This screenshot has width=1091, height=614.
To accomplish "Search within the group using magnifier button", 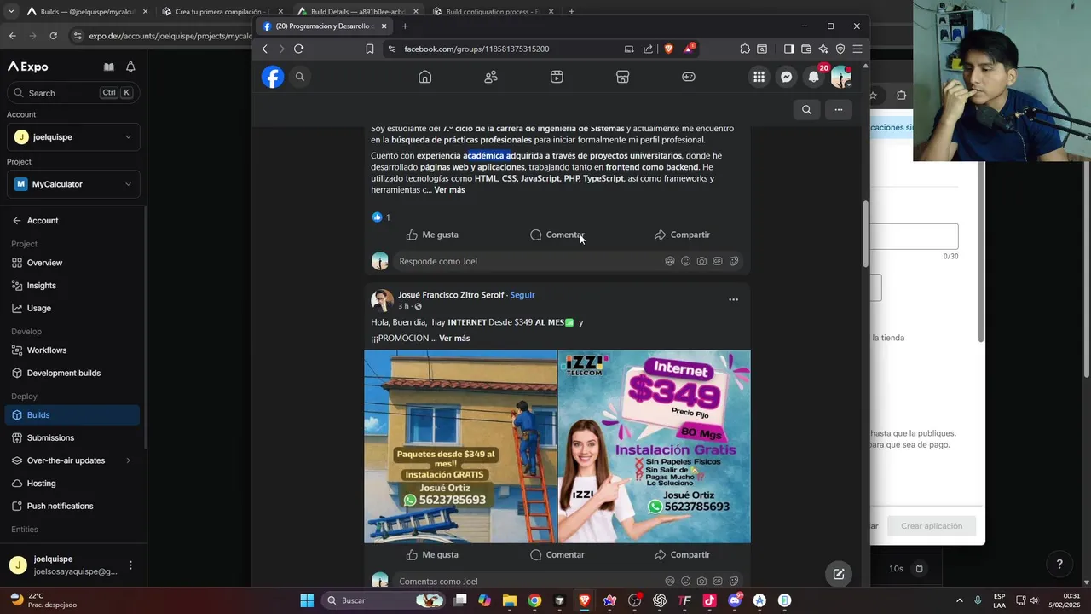I will pos(806,109).
